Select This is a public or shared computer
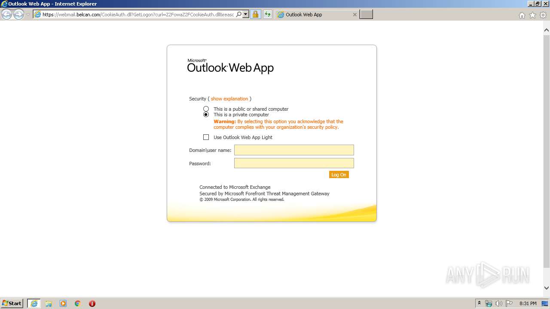Screen dimensions: 550x309 pos(206,109)
